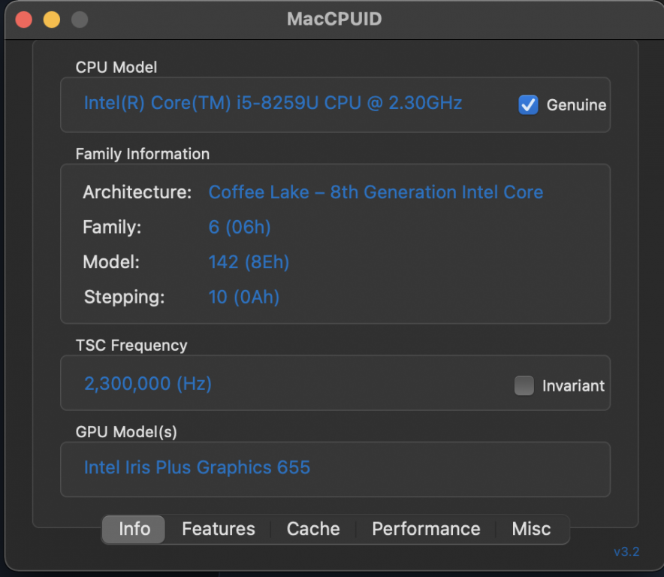Switch to the Features tab
The width and height of the screenshot is (664, 577).
(219, 529)
